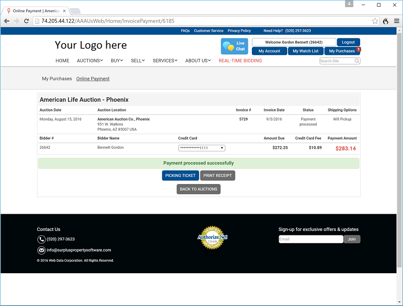Click the Your Logo here logo

click(x=91, y=45)
